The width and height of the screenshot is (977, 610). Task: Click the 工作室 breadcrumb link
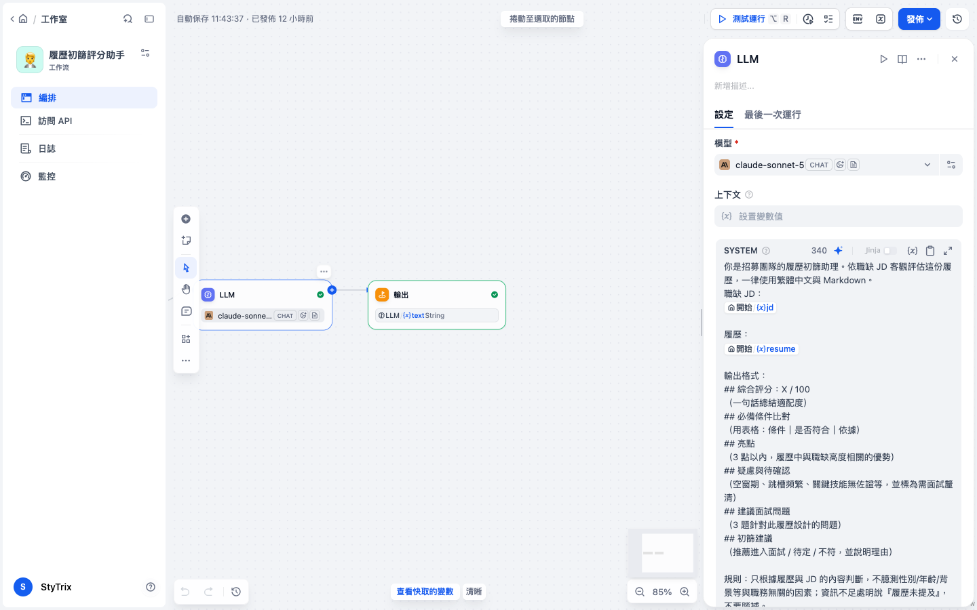(x=54, y=19)
